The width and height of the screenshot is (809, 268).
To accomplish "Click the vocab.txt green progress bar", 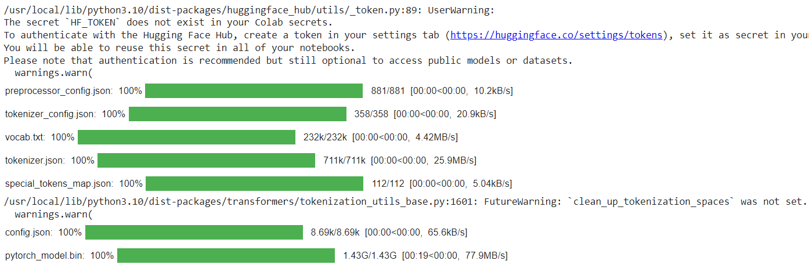I will (186, 137).
